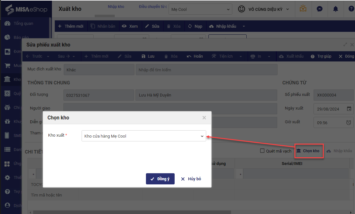
Task: Open the shopping cart Mua sidebar item
Action: [x=12, y=66]
